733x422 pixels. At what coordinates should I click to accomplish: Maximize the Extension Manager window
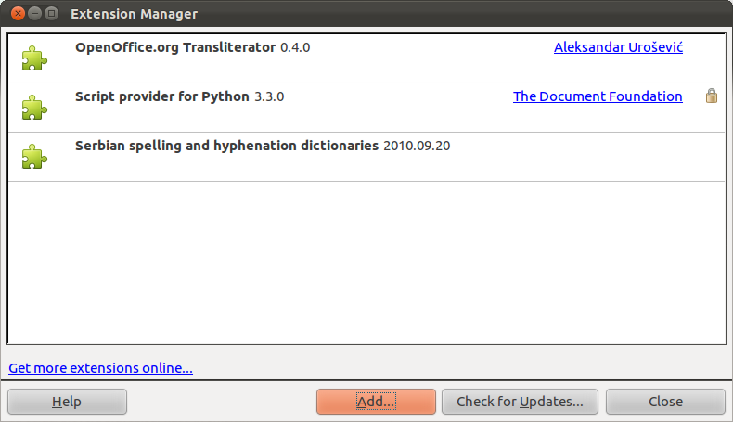51,14
